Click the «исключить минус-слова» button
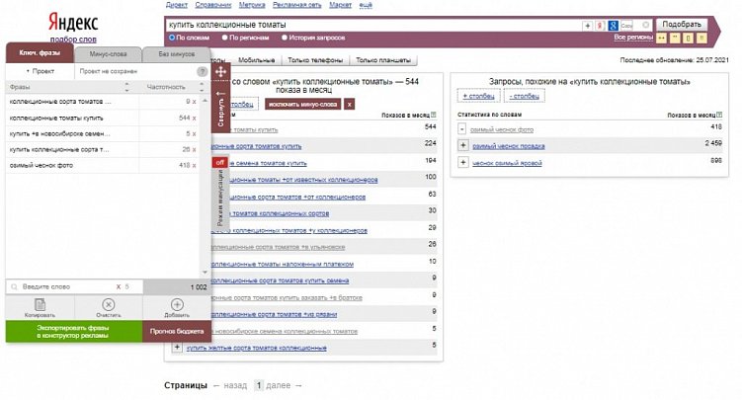The image size is (742, 400). pos(303,105)
